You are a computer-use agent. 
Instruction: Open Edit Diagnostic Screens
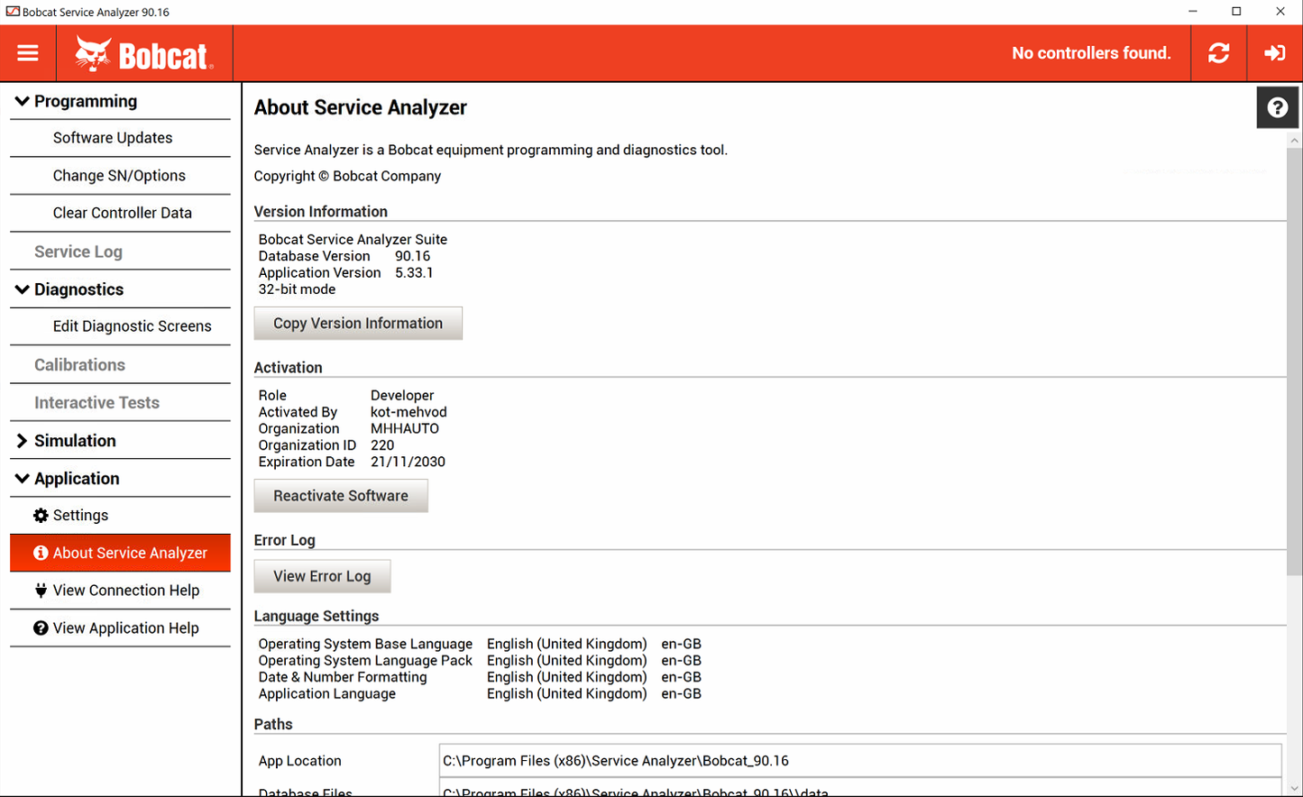pos(120,326)
